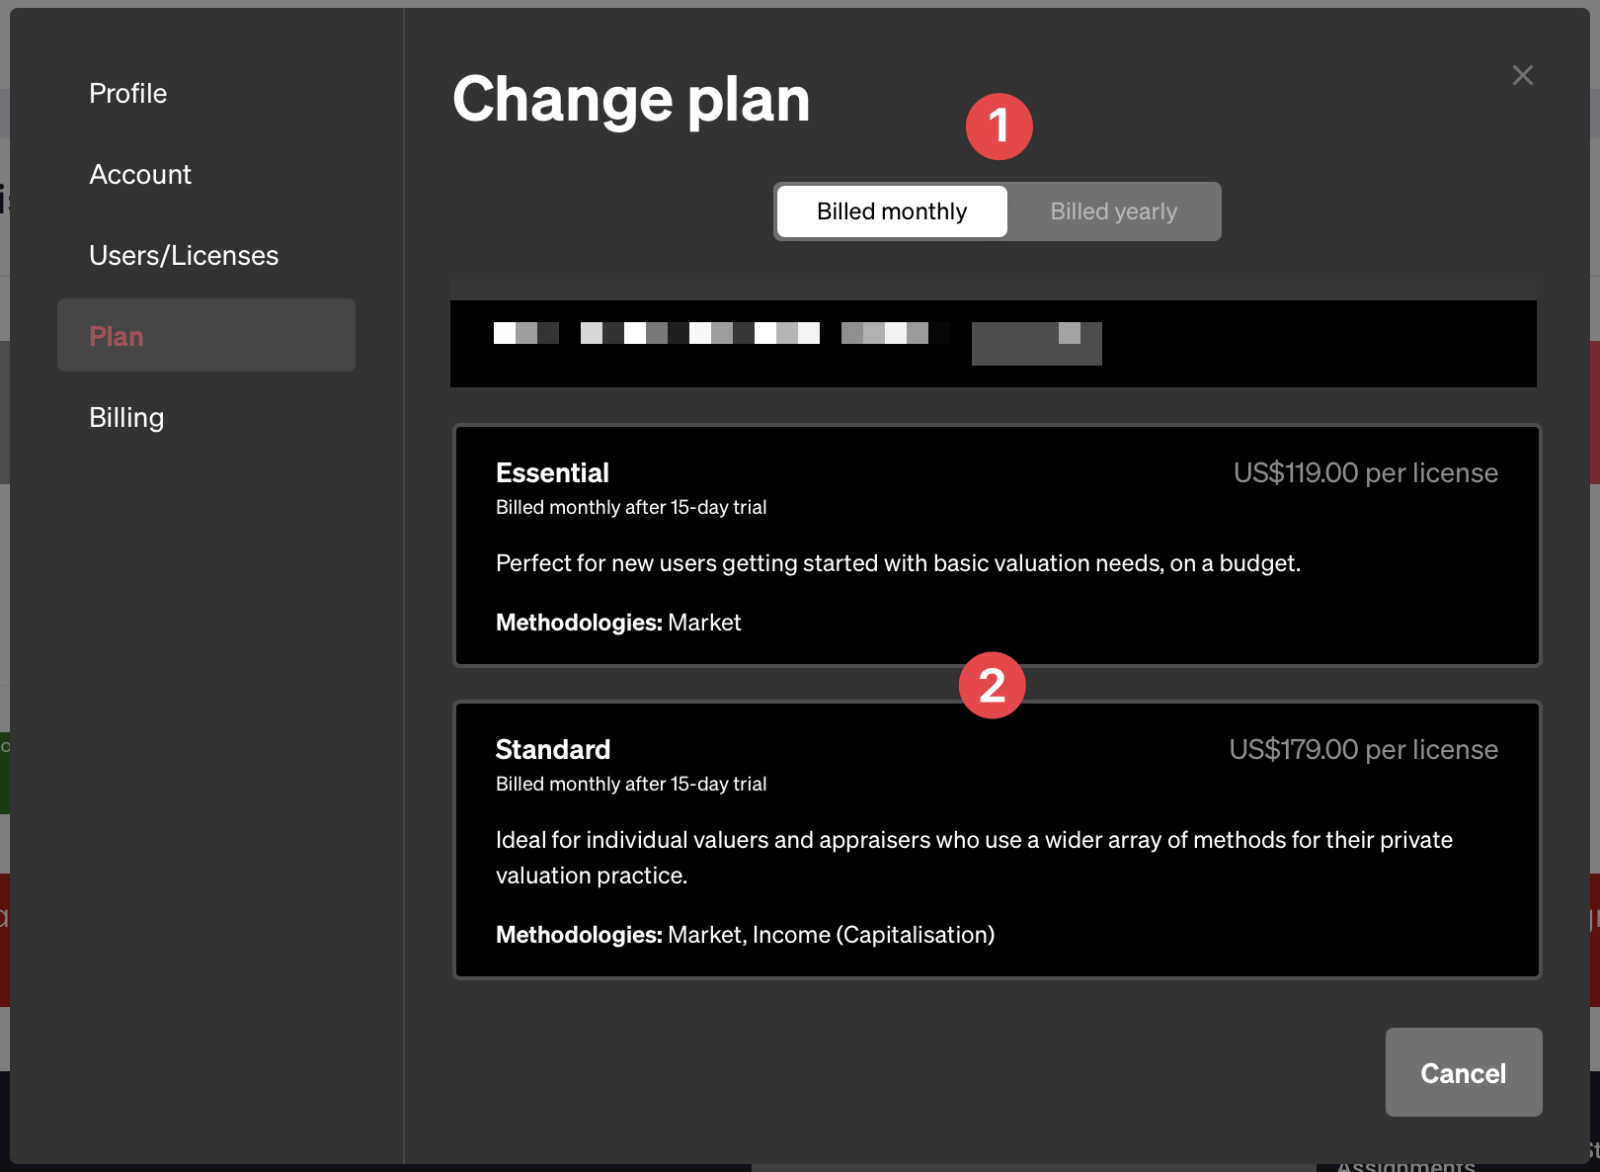Click the Assignments label behind the dialog
Viewport: 1600px width, 1172px height.
(x=1405, y=1165)
